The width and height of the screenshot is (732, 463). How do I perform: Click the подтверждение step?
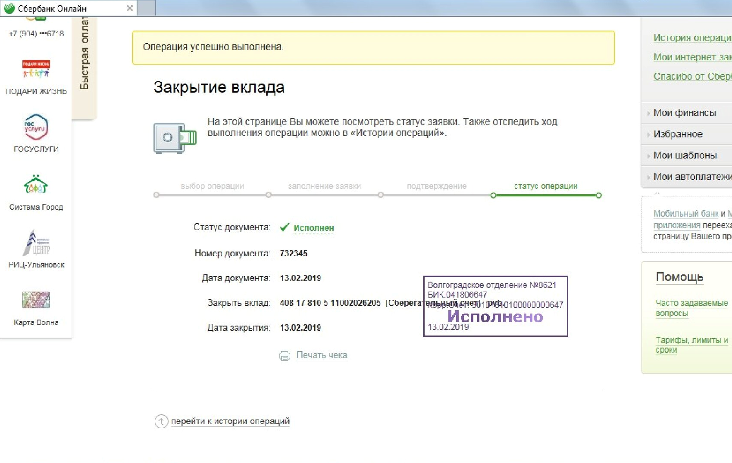(437, 186)
